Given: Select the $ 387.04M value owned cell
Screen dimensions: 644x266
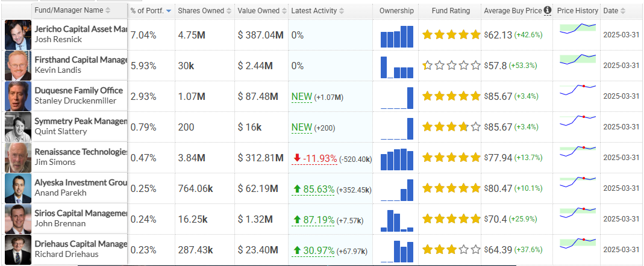Looking at the screenshot, I should [260, 36].
